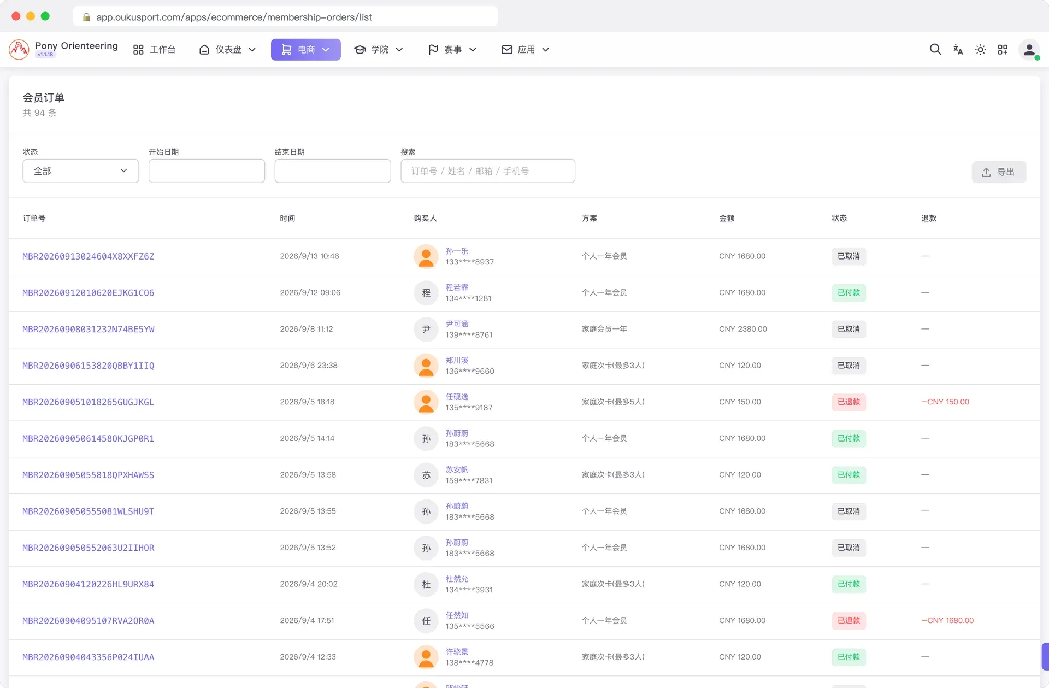The image size is (1049, 688).
Task: Open the 学院 navigation menu
Action: [x=379, y=50]
